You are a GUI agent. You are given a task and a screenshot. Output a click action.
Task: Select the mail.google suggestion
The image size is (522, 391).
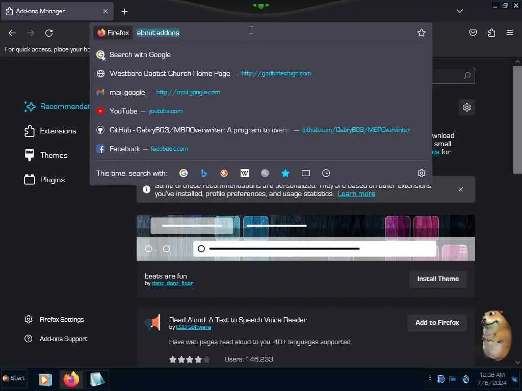[260, 93]
